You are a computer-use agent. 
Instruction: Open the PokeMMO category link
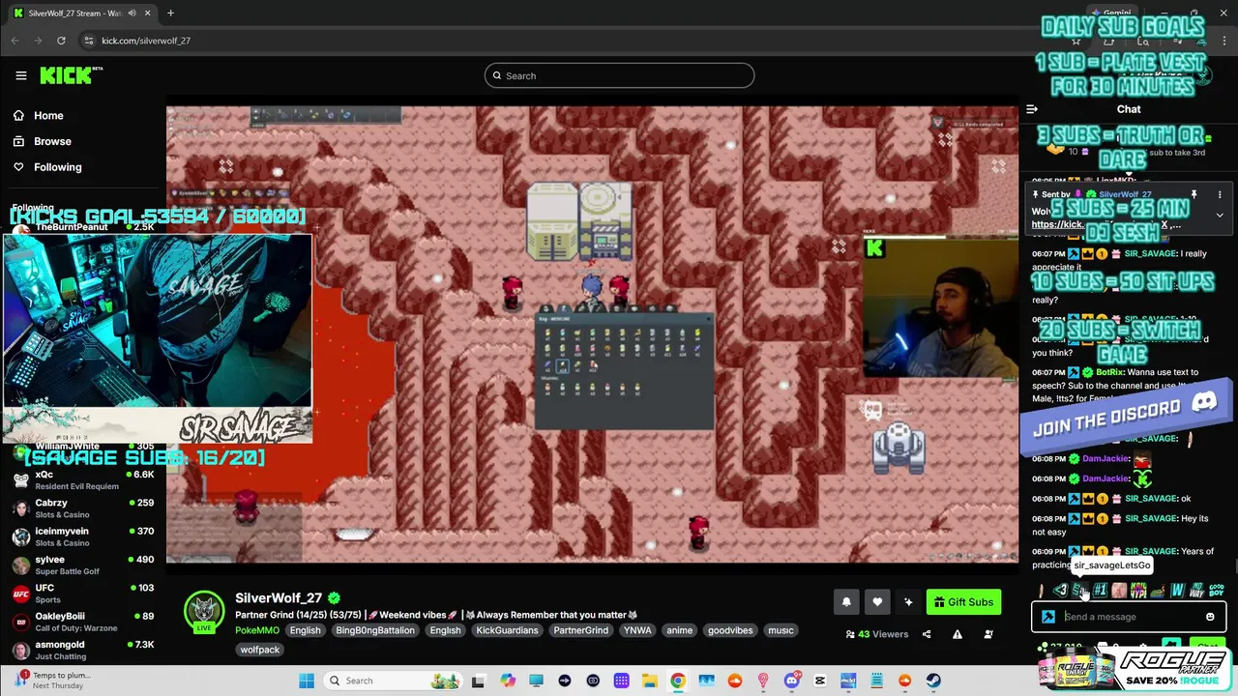coord(257,630)
